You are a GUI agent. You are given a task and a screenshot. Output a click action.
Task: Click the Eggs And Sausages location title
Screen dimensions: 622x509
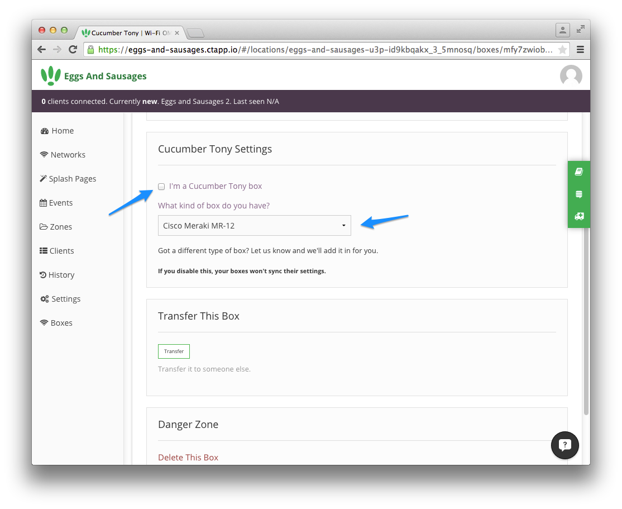click(105, 76)
